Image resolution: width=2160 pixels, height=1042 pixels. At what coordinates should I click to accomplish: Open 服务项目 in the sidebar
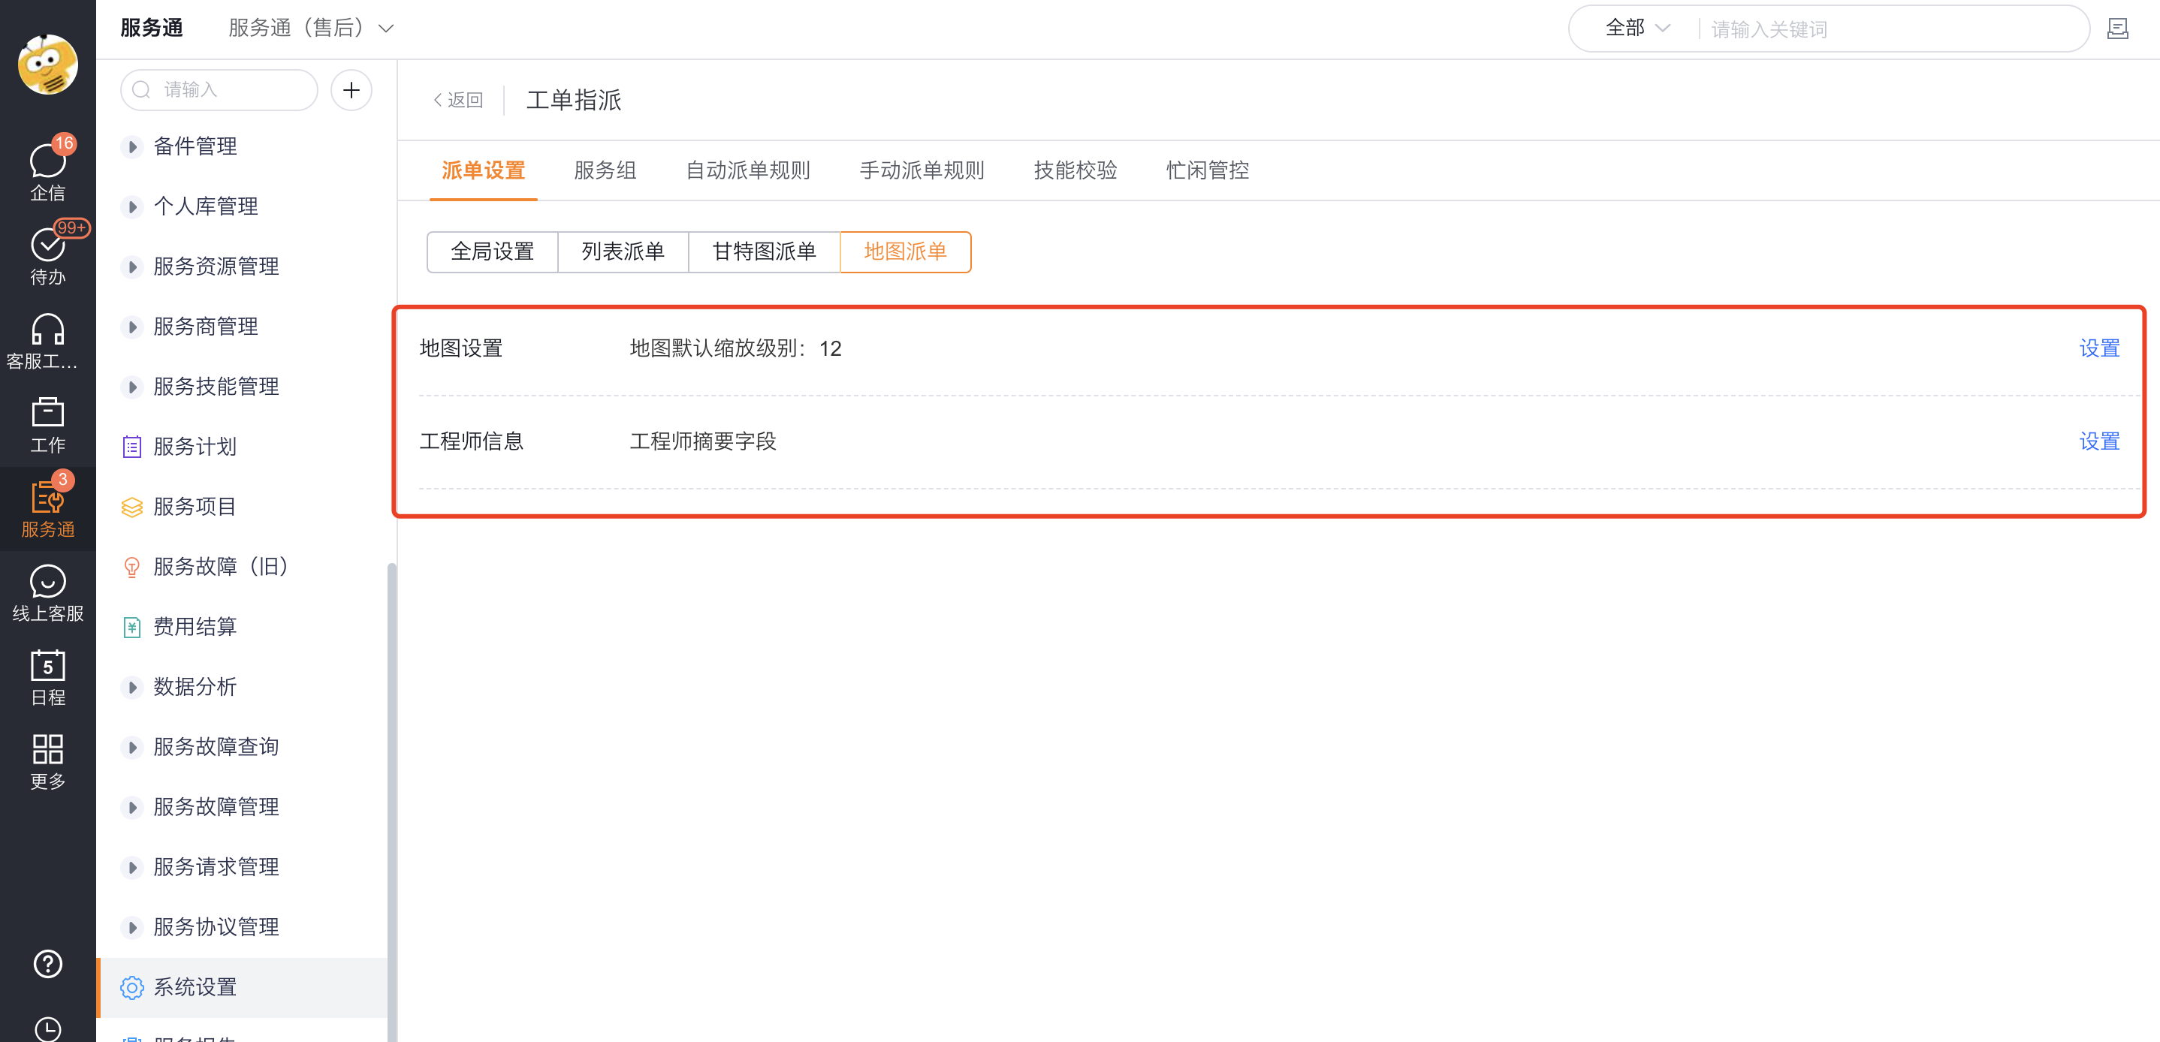tap(195, 507)
